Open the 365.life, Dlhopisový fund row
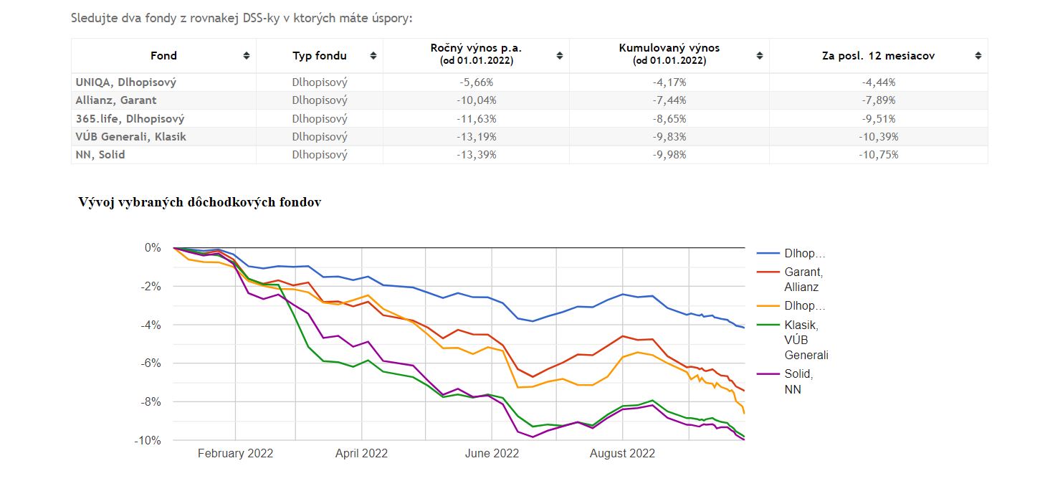Viewport: 1045px width, 481px height. [x=529, y=118]
